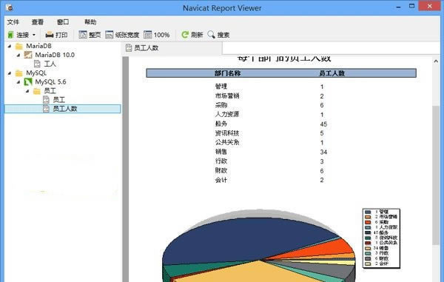Viewport: 444px width, 282px height.
Task: Open the 帮助 menu
Action: (x=90, y=22)
